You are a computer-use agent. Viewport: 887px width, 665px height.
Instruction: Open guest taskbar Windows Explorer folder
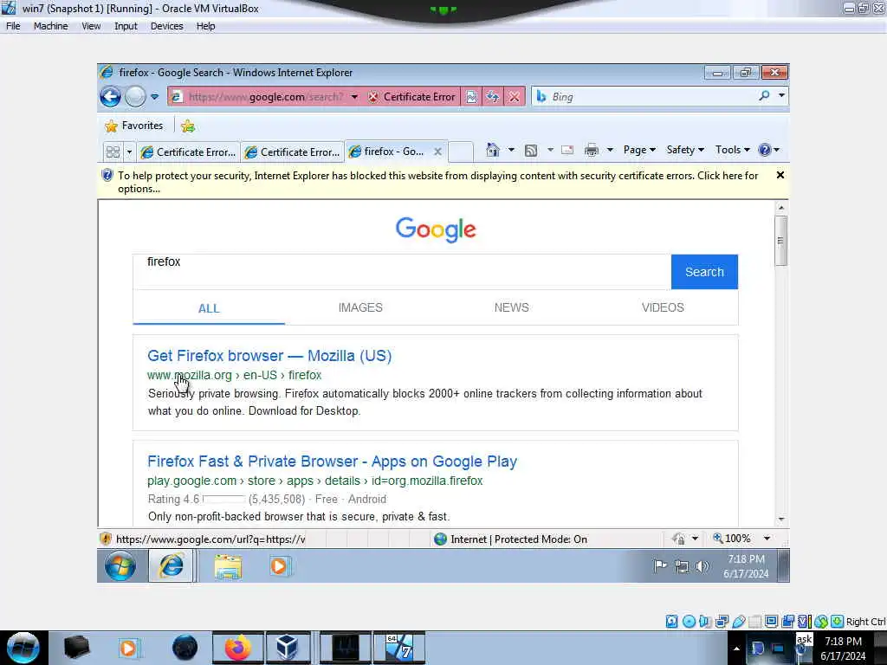[x=228, y=566]
